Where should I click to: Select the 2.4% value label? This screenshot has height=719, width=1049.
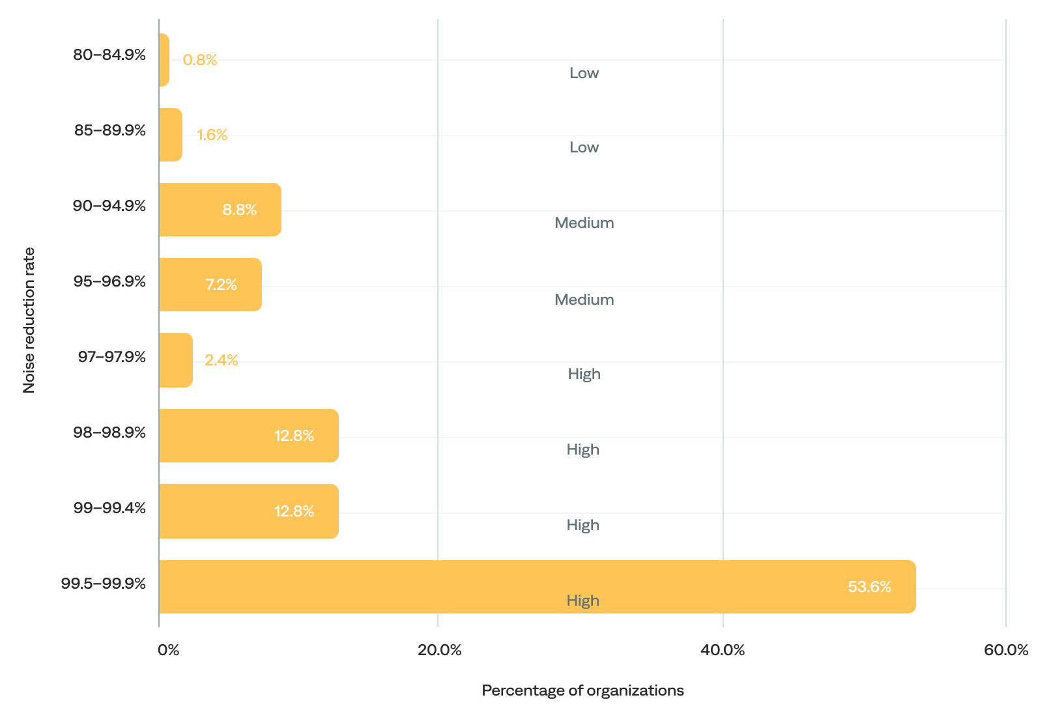(x=222, y=360)
